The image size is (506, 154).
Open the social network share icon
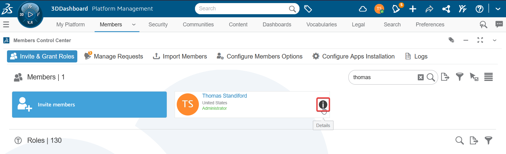(446, 9)
